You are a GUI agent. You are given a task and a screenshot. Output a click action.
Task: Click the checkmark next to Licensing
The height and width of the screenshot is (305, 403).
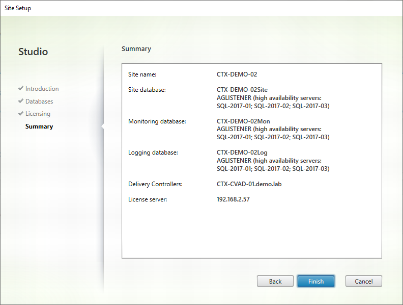pyautogui.click(x=21, y=113)
